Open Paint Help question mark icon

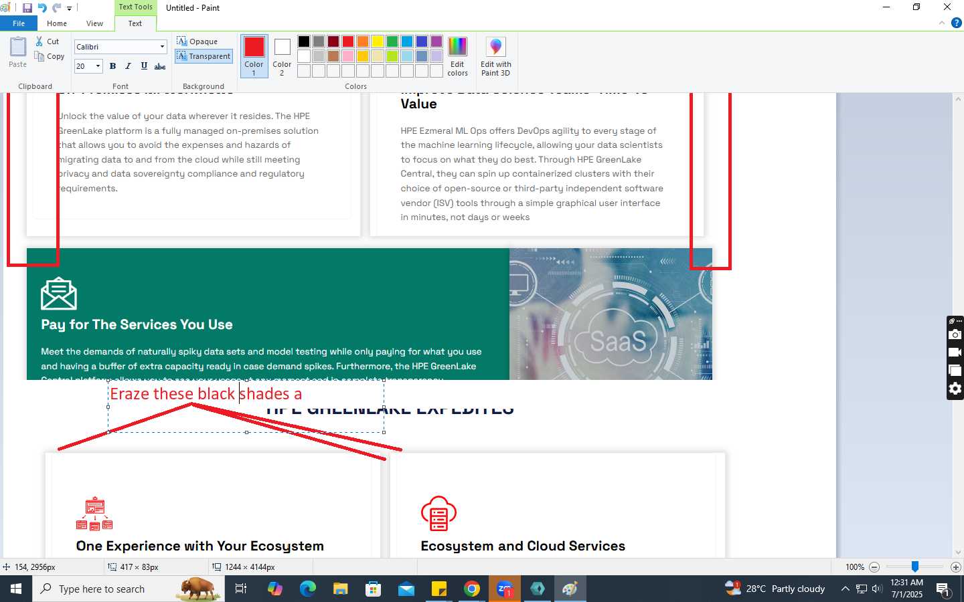[x=956, y=23]
